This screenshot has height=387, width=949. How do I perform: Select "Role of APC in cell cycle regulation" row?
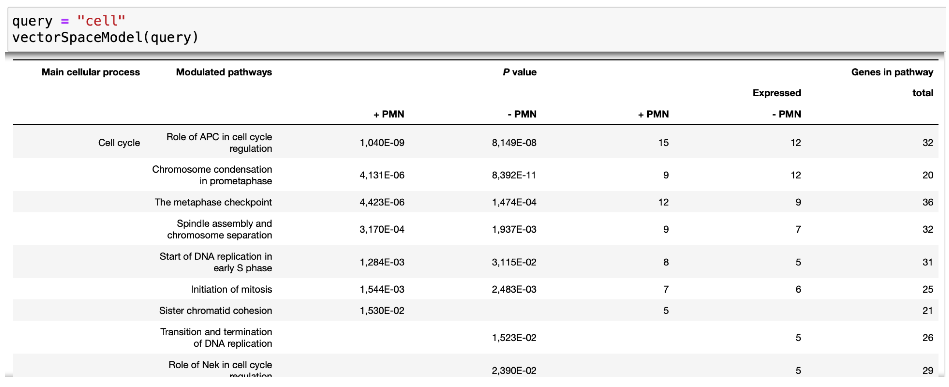click(x=219, y=143)
